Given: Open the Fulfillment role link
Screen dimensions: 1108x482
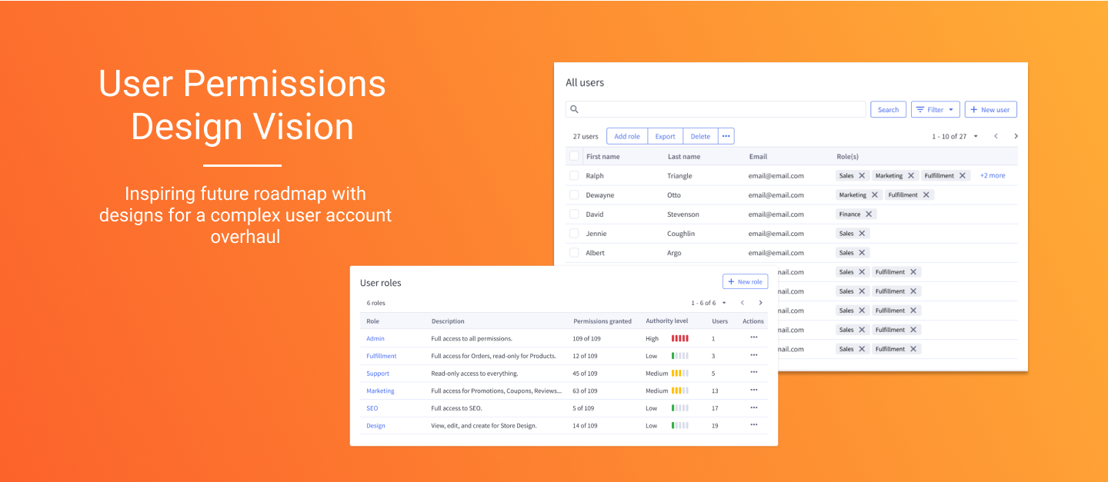Looking at the screenshot, I should pyautogui.click(x=382, y=356).
